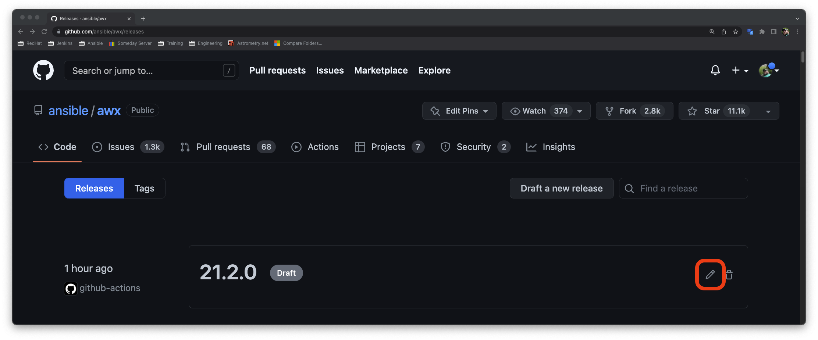The width and height of the screenshot is (818, 340).
Task: Click the github-actions avatar icon
Action: point(71,288)
